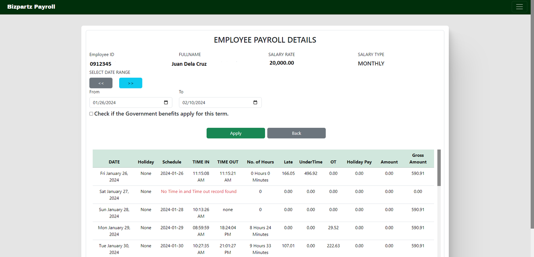
Task: Click the Gross Amount column header
Action: (418, 159)
